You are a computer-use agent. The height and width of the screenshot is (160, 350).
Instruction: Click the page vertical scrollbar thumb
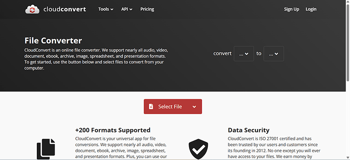pos(348,42)
